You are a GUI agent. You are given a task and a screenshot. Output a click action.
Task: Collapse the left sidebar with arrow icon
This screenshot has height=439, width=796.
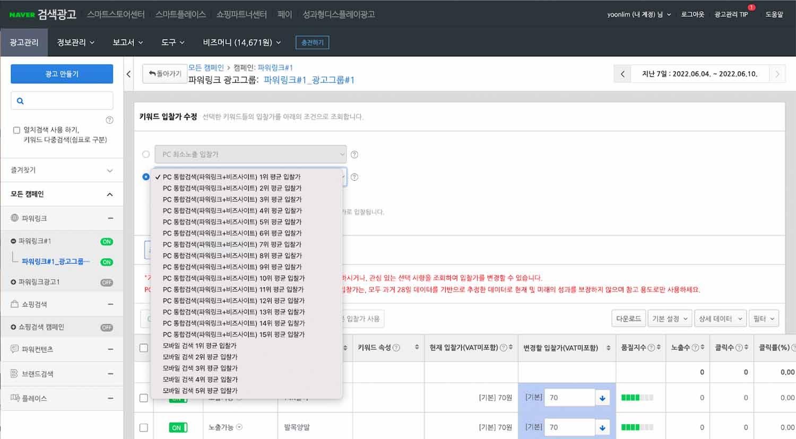(x=128, y=74)
